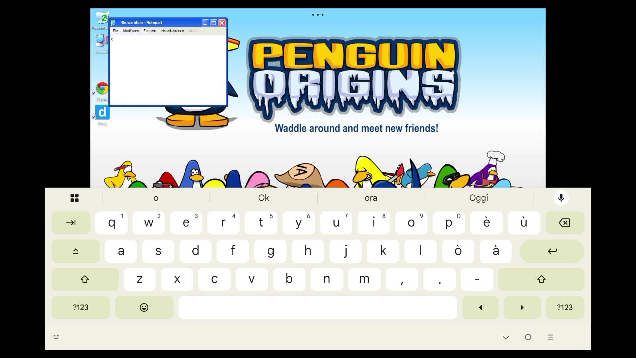
Task: Tap the period key
Action: [x=440, y=279]
